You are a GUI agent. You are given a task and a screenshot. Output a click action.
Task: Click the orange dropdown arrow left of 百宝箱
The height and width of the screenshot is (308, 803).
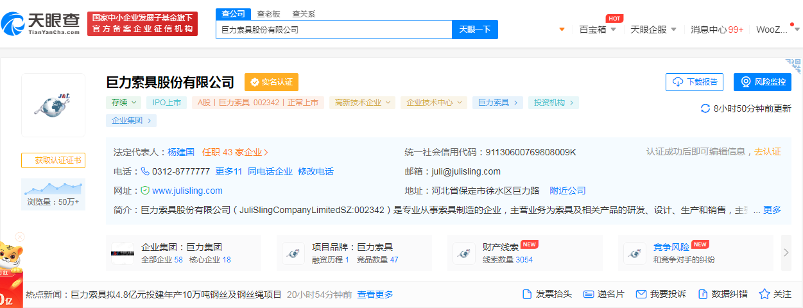point(562,30)
